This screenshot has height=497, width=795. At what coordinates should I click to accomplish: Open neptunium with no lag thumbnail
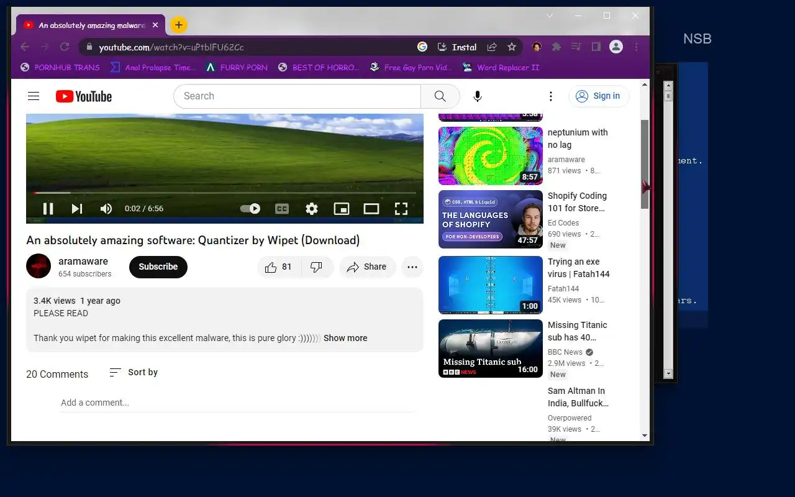(x=491, y=156)
